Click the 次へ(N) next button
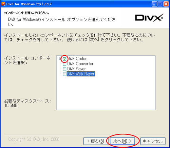This screenshot has height=148, width=170. [122, 141]
